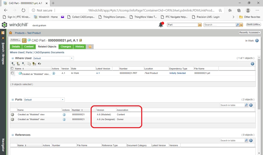Viewport: 263px width, 155px height.
Task: Jump to CAD/Dynamic Documents link
Action: pyautogui.click(x=49, y=52)
